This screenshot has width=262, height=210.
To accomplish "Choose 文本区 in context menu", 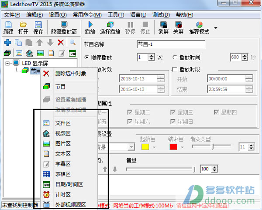I will (69, 154).
